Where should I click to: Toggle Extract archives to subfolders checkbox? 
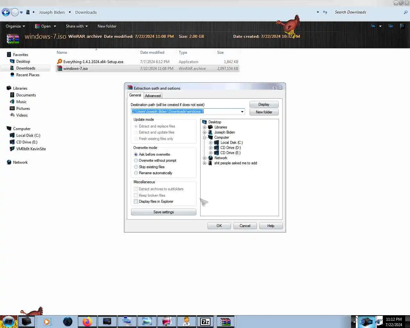[136, 189]
